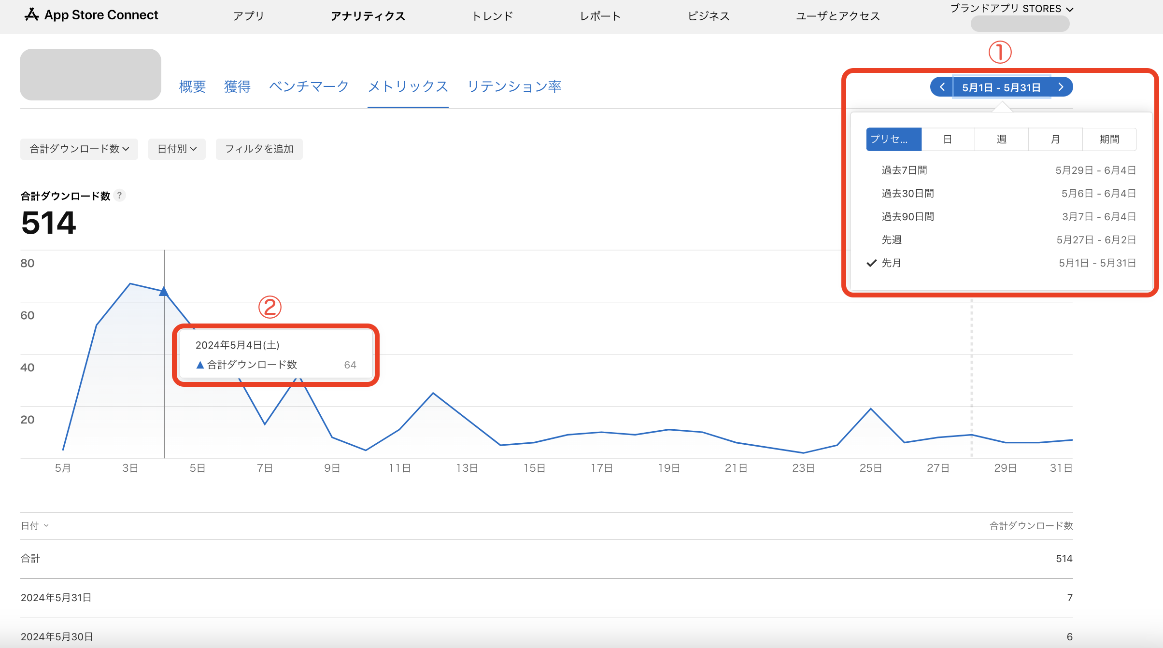The width and height of the screenshot is (1163, 648).
Task: Click the 25日 label on chart axis
Action: 871,468
